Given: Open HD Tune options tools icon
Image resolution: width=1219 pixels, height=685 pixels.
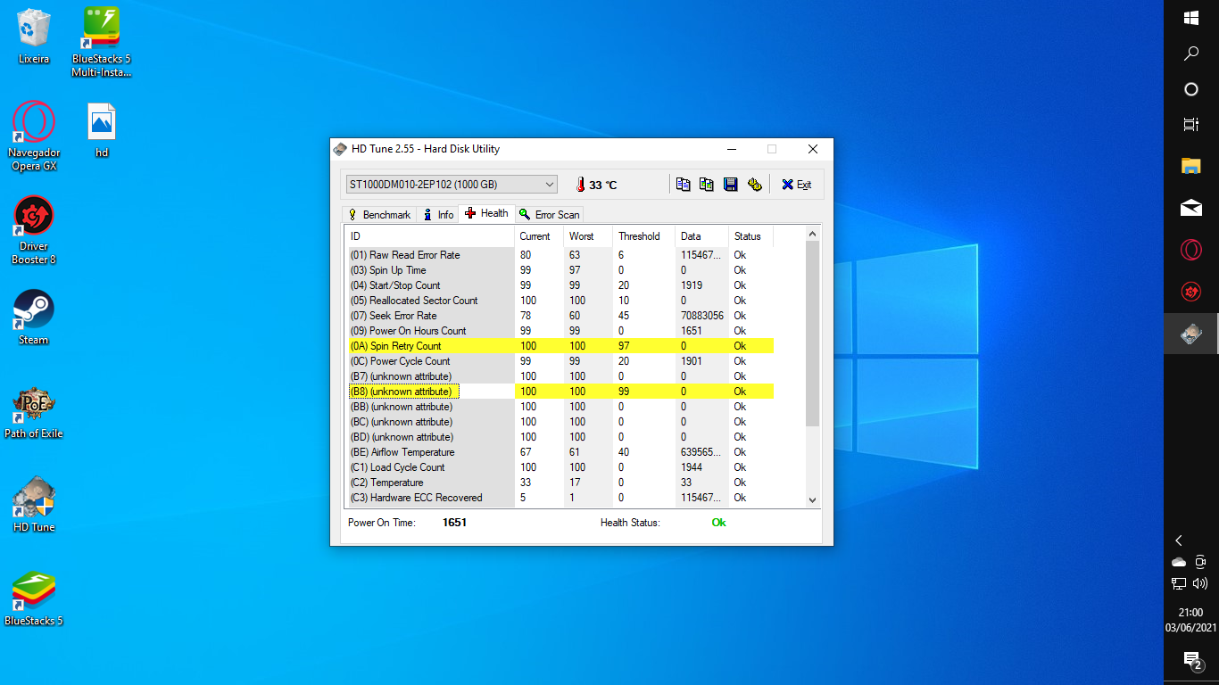Looking at the screenshot, I should click(x=755, y=185).
